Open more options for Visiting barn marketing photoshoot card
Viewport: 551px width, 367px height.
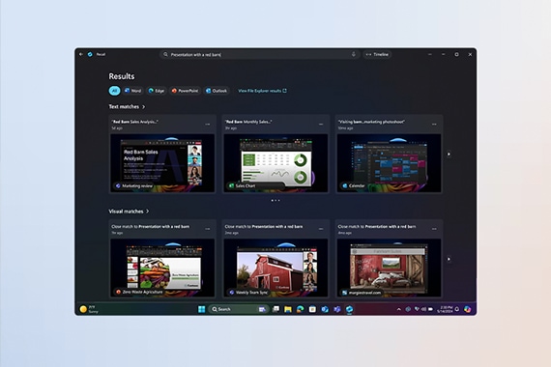pos(434,125)
